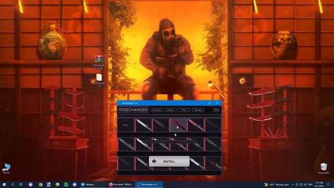
Task: Click the ENG language indicator in tray
Action: tap(311, 184)
